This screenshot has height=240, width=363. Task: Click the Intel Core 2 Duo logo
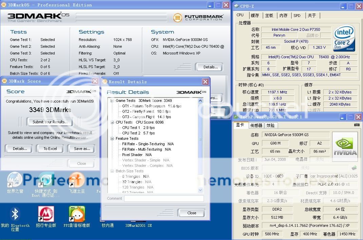(344, 38)
